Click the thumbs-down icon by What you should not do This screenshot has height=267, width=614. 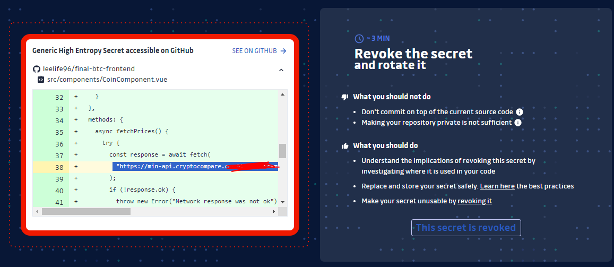pos(345,97)
